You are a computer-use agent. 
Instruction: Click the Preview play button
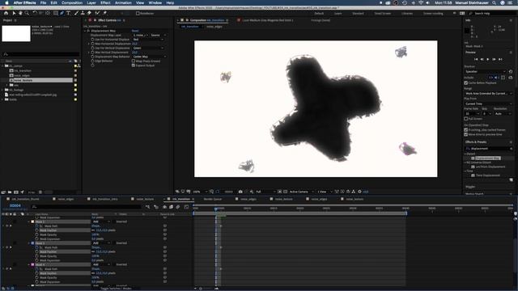488,59
